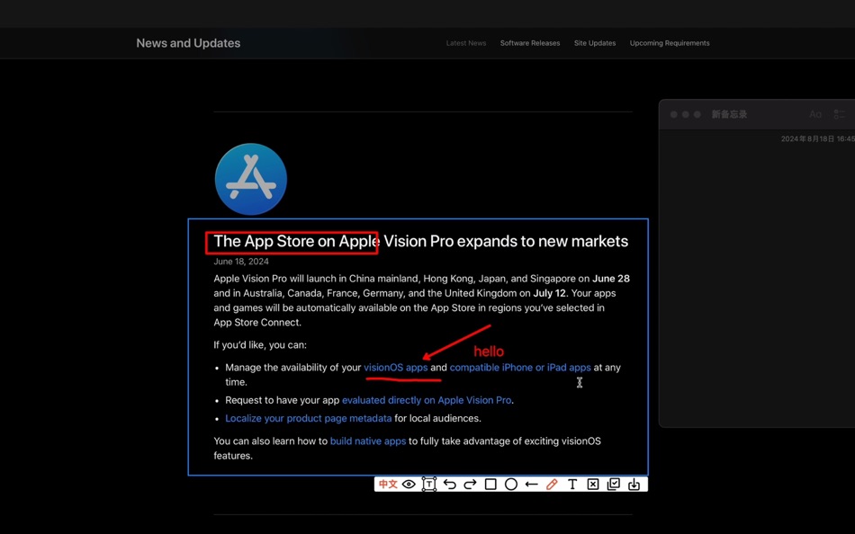Open the compatible iPhone or iPad apps link
This screenshot has width=855, height=534.
pyautogui.click(x=520, y=368)
